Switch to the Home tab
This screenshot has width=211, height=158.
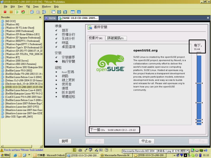pyautogui.click(x=50, y=18)
